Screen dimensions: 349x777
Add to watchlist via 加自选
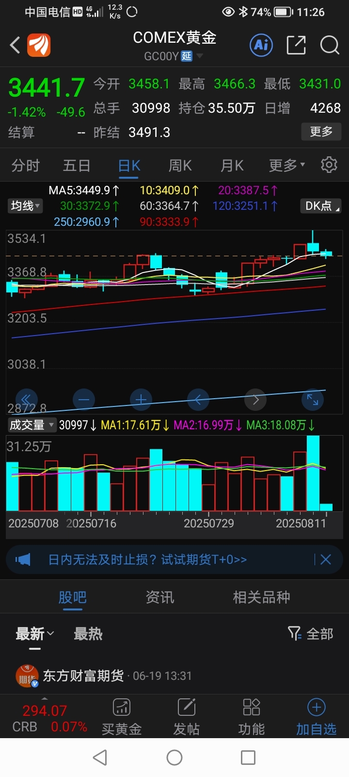[317, 717]
